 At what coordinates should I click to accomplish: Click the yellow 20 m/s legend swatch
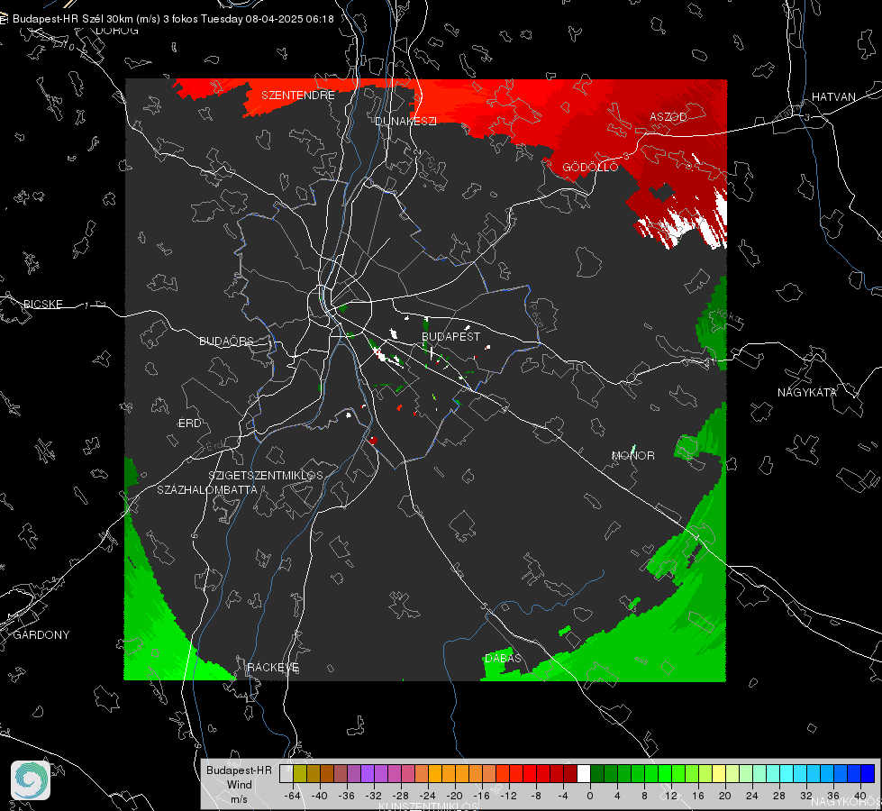point(719,774)
